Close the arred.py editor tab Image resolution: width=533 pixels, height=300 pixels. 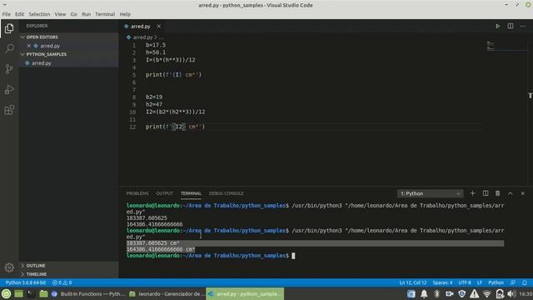[159, 26]
